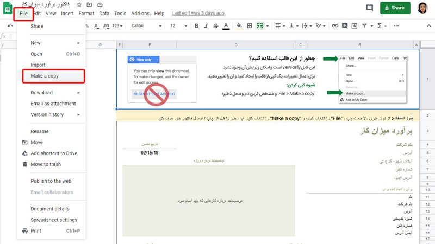435x244 pixels.
Task: Open the borders tool
Action: 250,25
